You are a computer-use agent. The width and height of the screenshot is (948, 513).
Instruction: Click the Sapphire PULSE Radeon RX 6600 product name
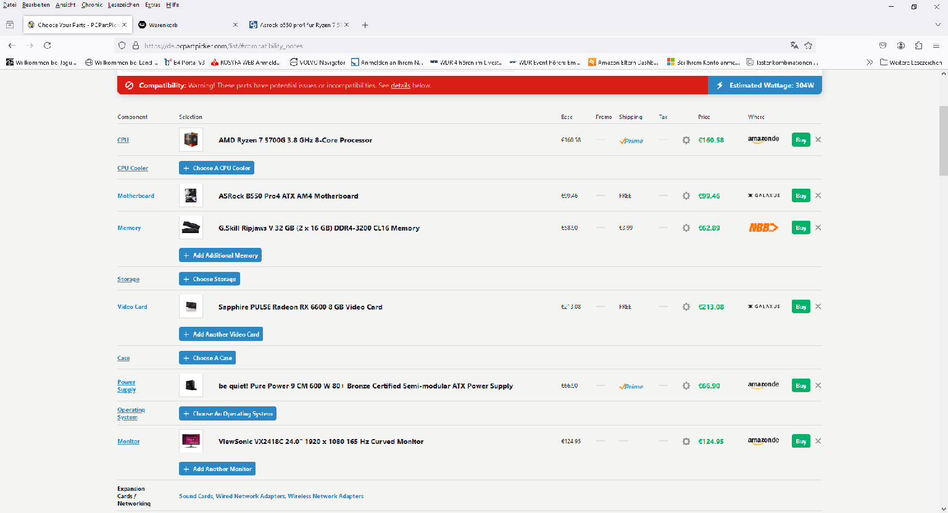(301, 307)
